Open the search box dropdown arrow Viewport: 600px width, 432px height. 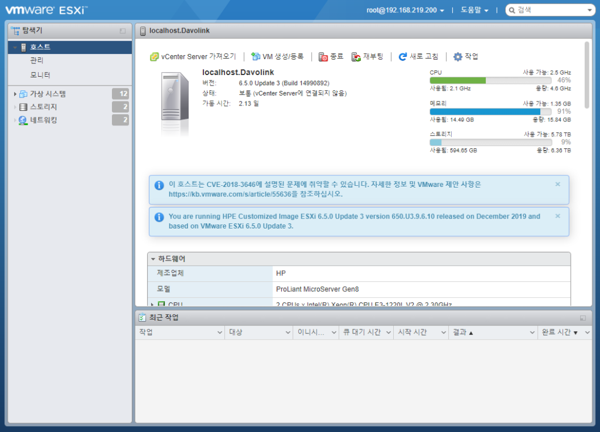[589, 11]
